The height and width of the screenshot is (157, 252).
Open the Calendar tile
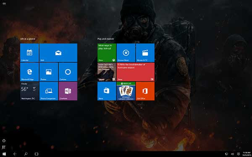29,53
